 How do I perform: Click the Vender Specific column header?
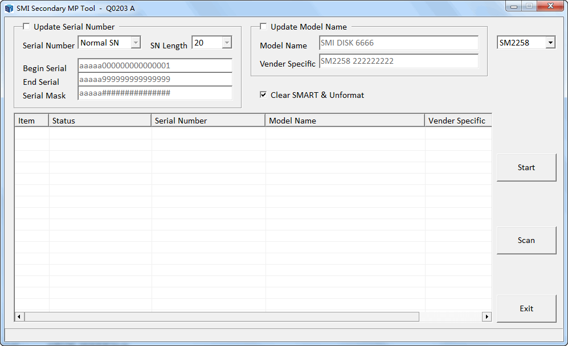[457, 121]
